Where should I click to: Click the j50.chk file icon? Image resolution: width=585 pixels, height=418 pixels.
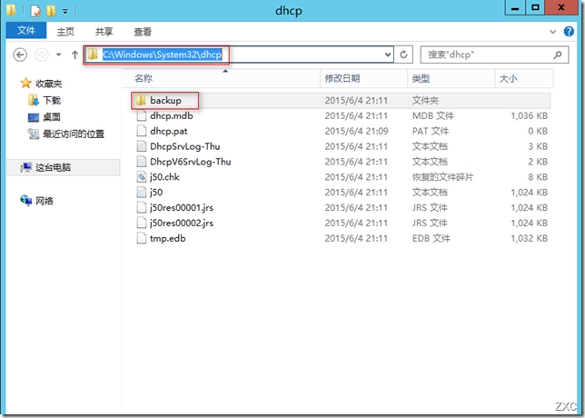pos(142,177)
